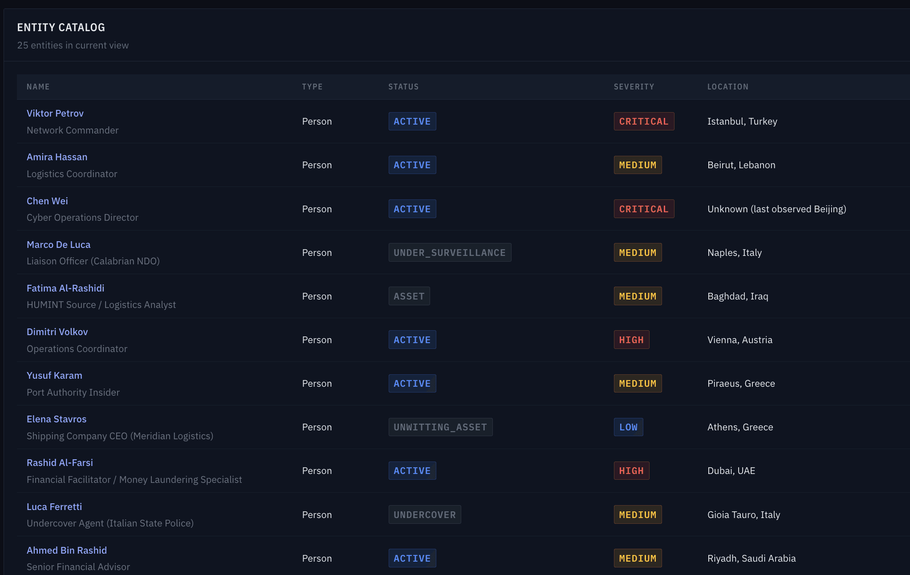This screenshot has height=575, width=910.
Task: Open the Rashid Al-Farsi financial facilitator profile
Action: pos(60,462)
